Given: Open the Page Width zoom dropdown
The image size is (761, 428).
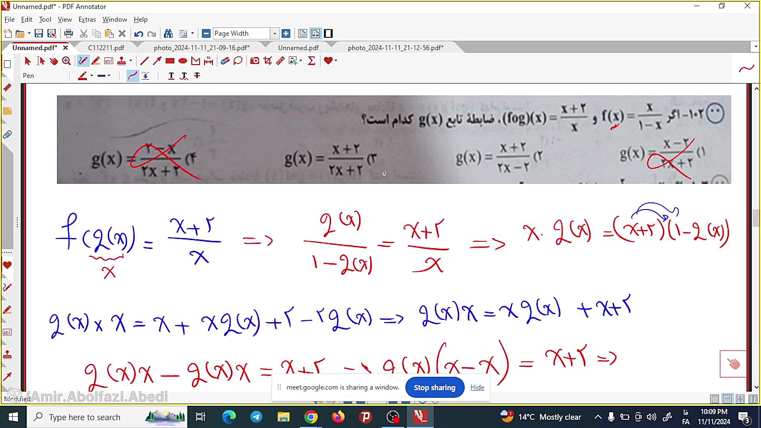Looking at the screenshot, I should click(274, 34).
